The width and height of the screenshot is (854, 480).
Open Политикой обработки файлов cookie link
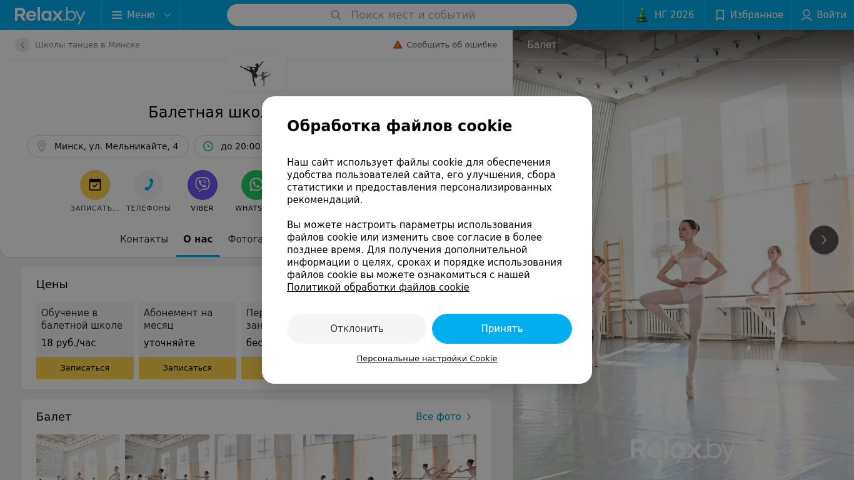coord(378,287)
